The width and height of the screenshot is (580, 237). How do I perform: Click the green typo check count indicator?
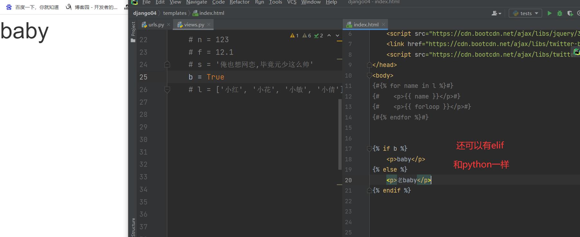pyautogui.click(x=318, y=36)
